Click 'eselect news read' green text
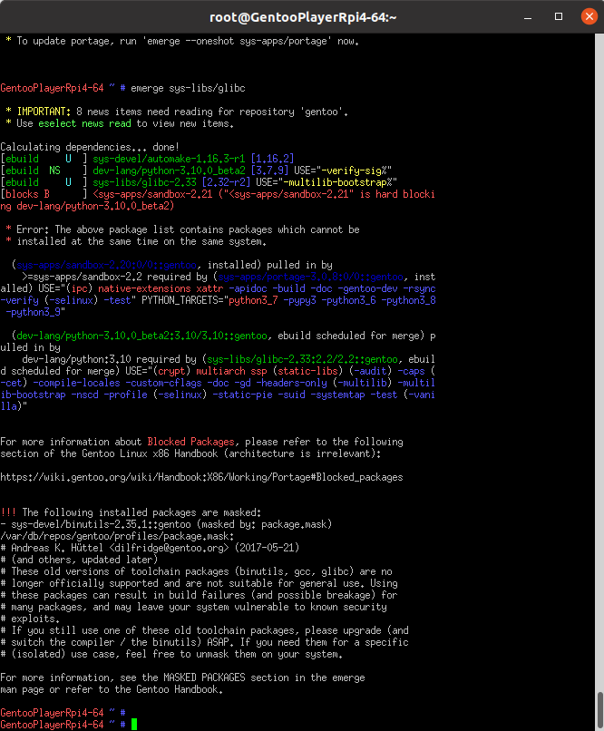 [x=84, y=123]
